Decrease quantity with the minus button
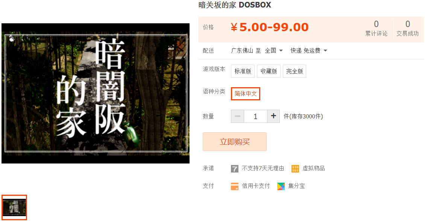The height and width of the screenshot is (221, 425). 237,116
